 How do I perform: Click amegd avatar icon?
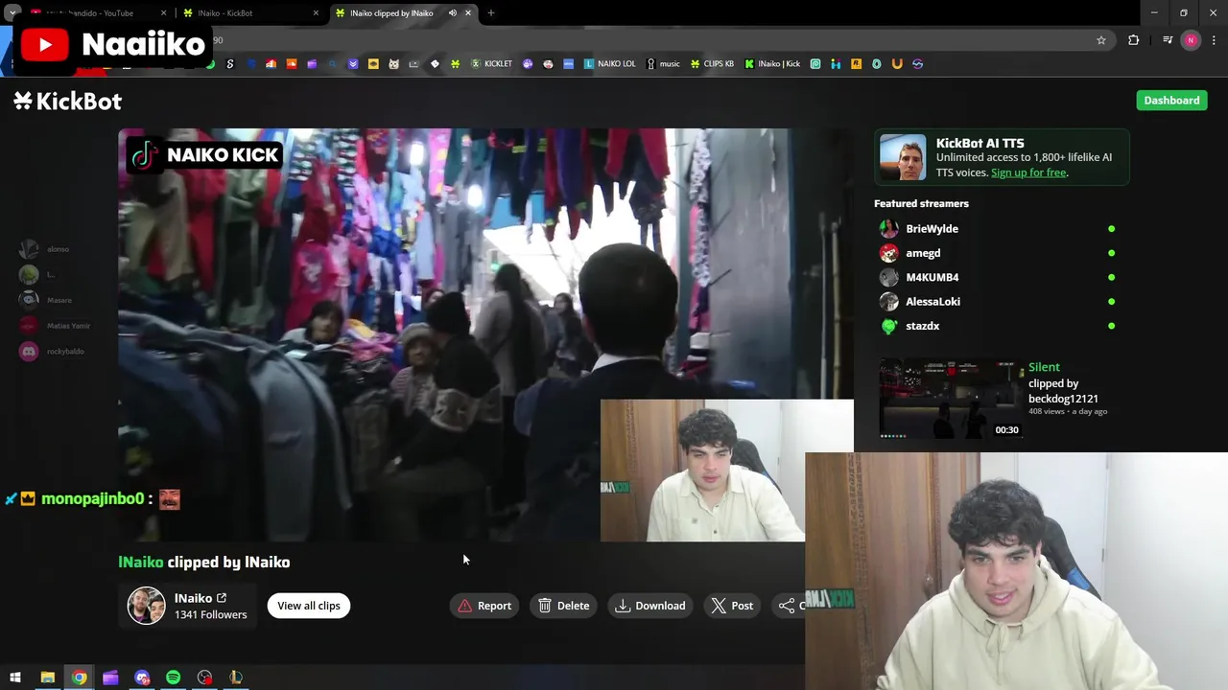tap(889, 253)
